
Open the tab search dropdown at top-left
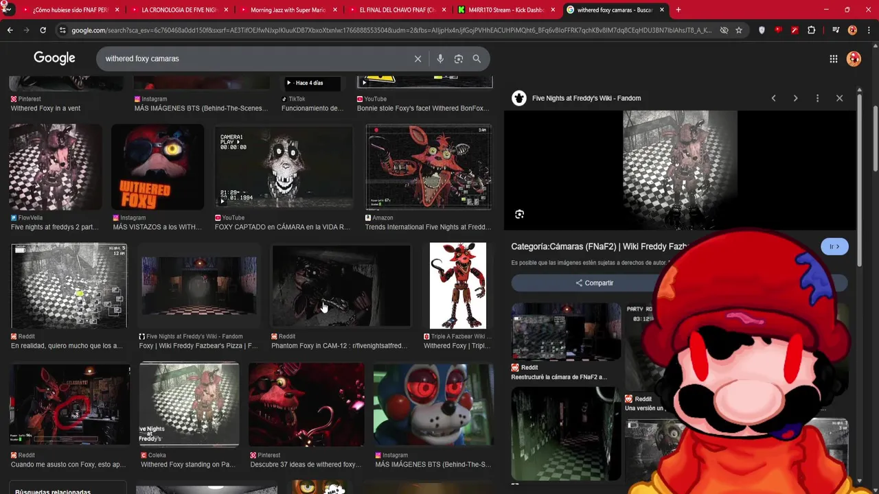tap(6, 10)
